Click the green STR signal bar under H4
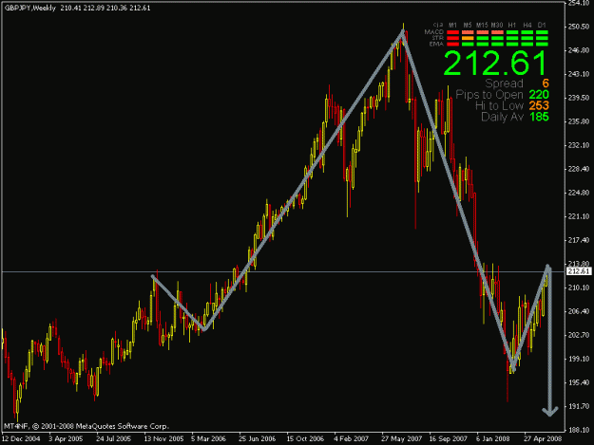Screen dimensions: 594x445 [527, 39]
